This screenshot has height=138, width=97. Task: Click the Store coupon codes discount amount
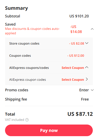(x=77, y=44)
